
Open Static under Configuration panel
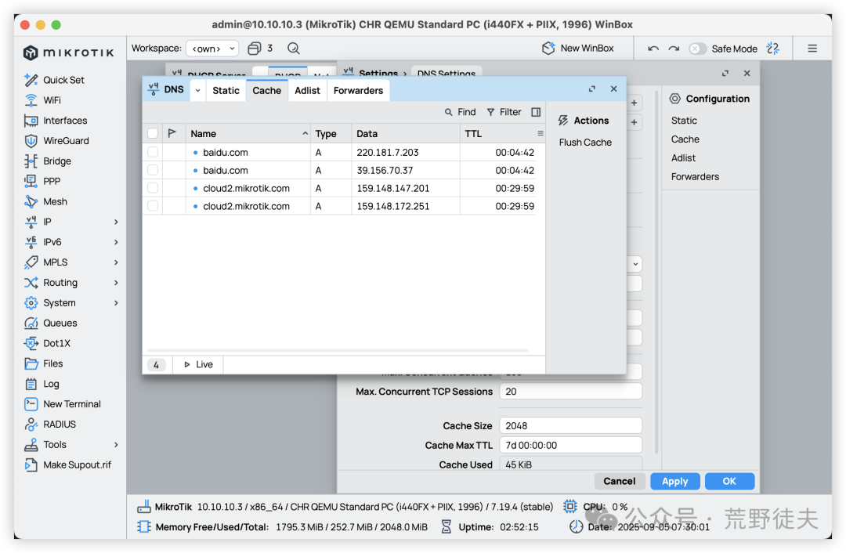[684, 121]
